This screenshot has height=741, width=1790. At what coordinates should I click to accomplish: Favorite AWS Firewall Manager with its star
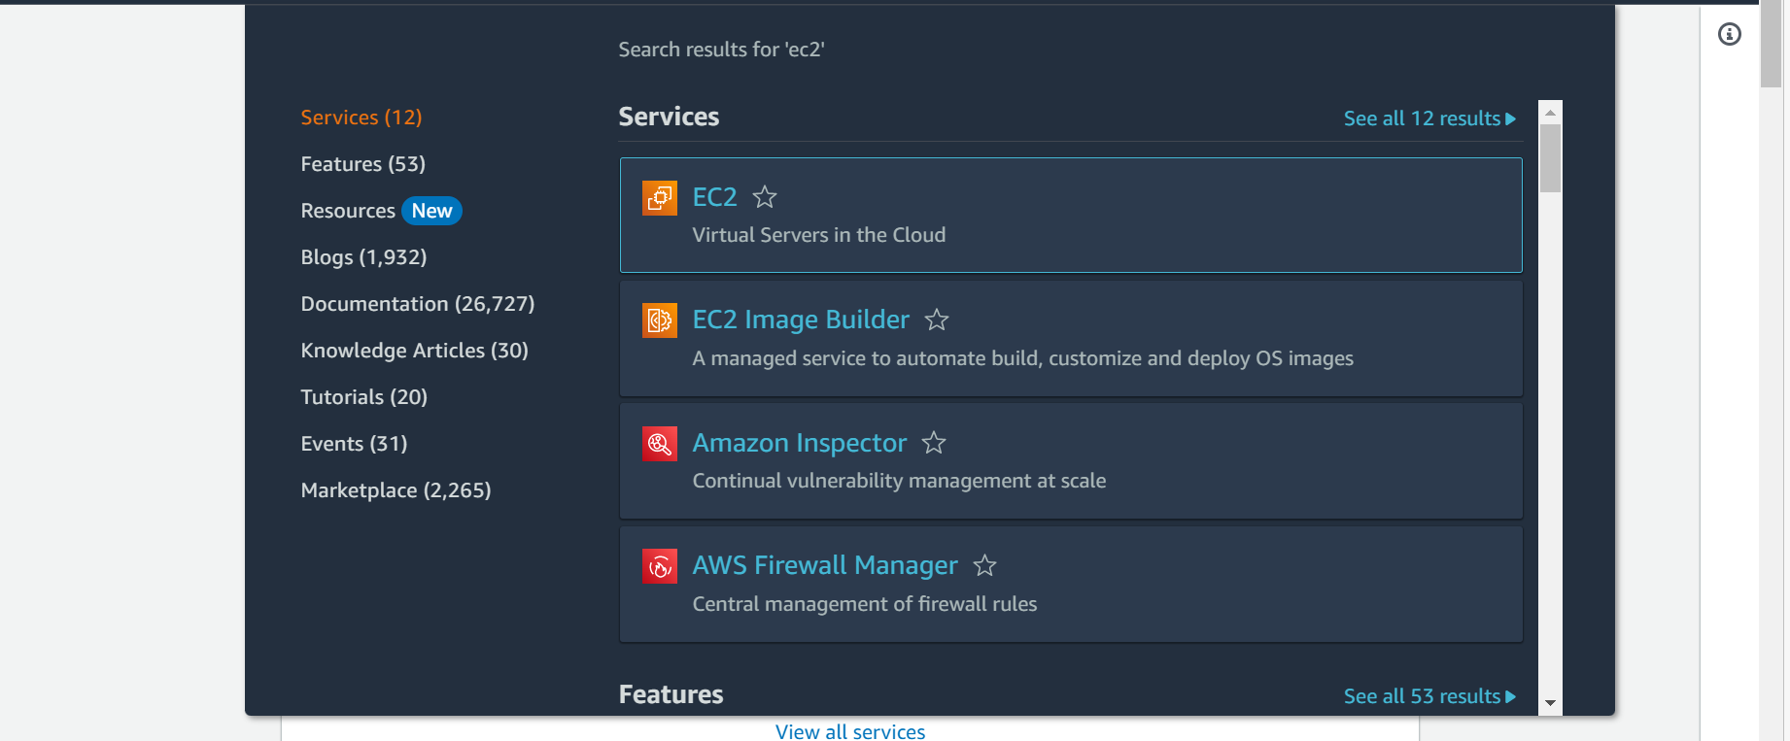pos(984,565)
